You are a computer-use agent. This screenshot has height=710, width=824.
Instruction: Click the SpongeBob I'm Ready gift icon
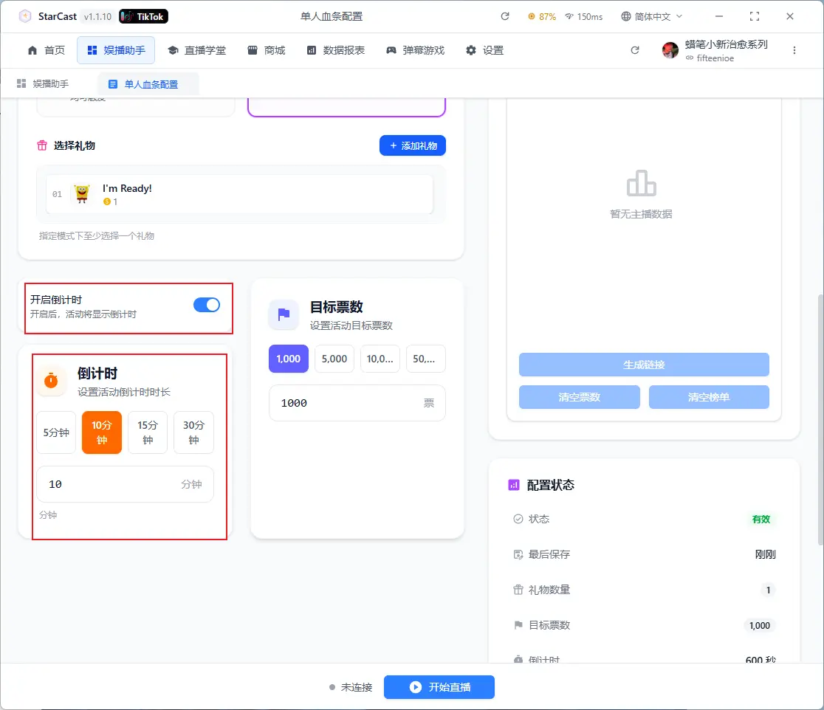(x=82, y=194)
